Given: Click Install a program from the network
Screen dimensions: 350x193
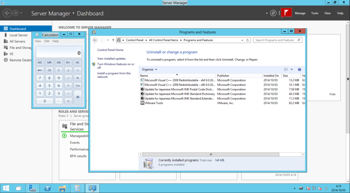Looking at the screenshot, I should click(114, 75).
